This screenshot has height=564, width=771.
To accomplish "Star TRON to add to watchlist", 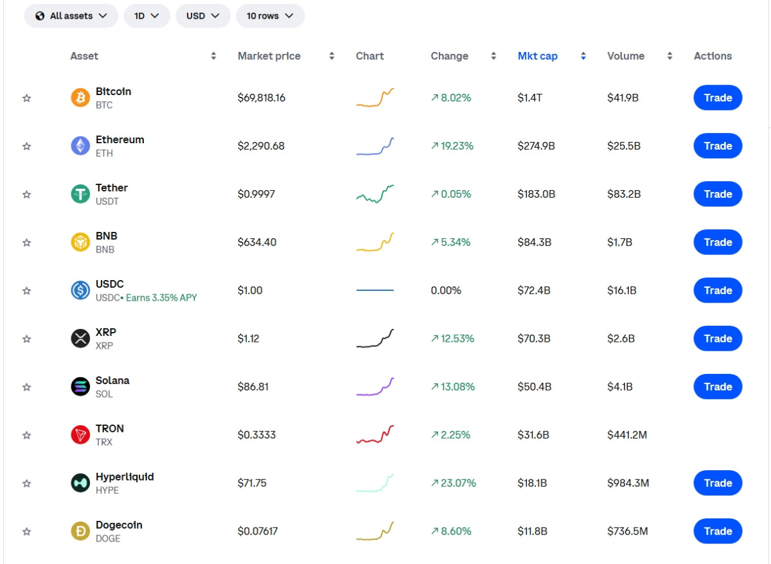I will (x=26, y=436).
